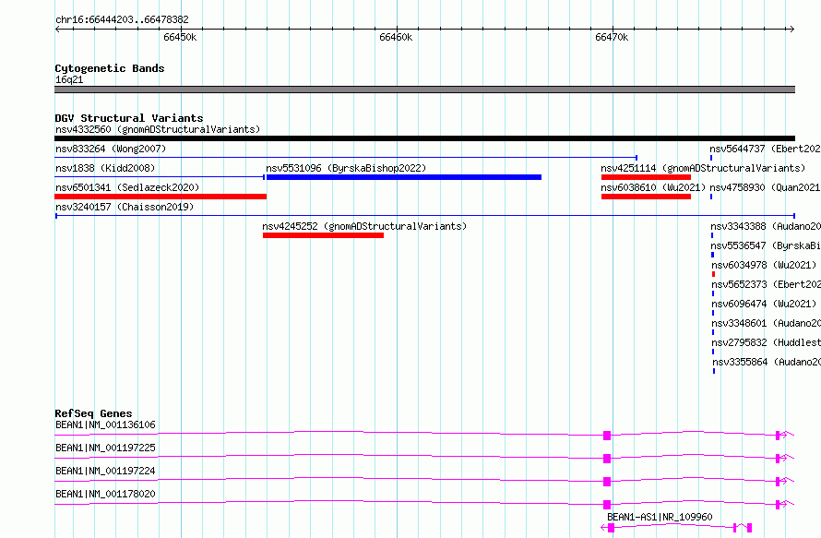Click the nsv5644737 (Ebert) label
Image resolution: width=821 pixels, height=538 pixels.
click(x=765, y=149)
